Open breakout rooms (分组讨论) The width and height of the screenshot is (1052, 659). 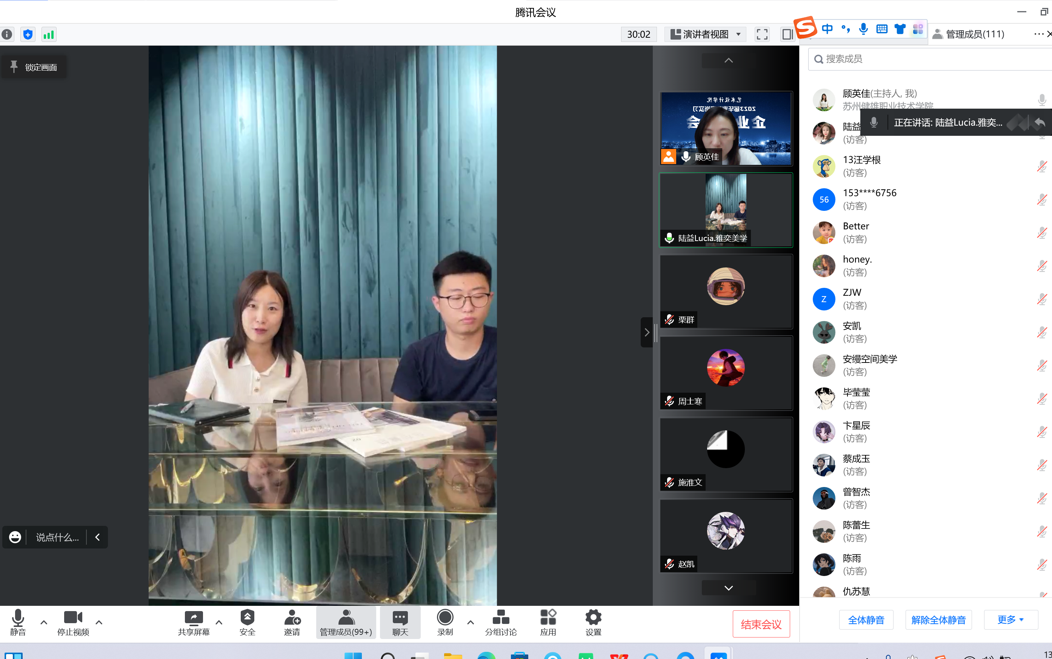coord(500,622)
